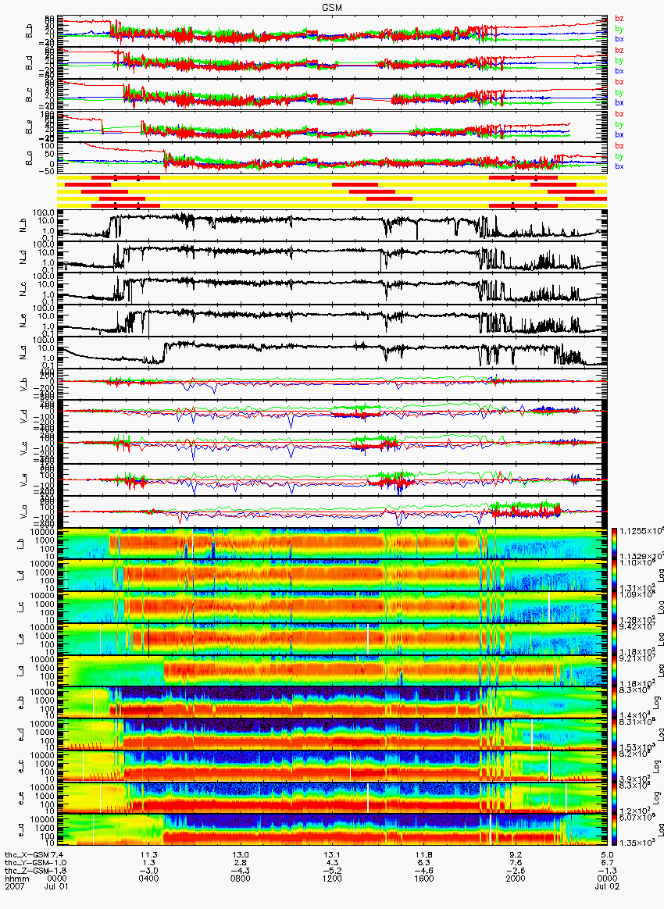The width and height of the screenshot is (664, 909).
Task: Select the 0400 time tick label
Action: 148,879
